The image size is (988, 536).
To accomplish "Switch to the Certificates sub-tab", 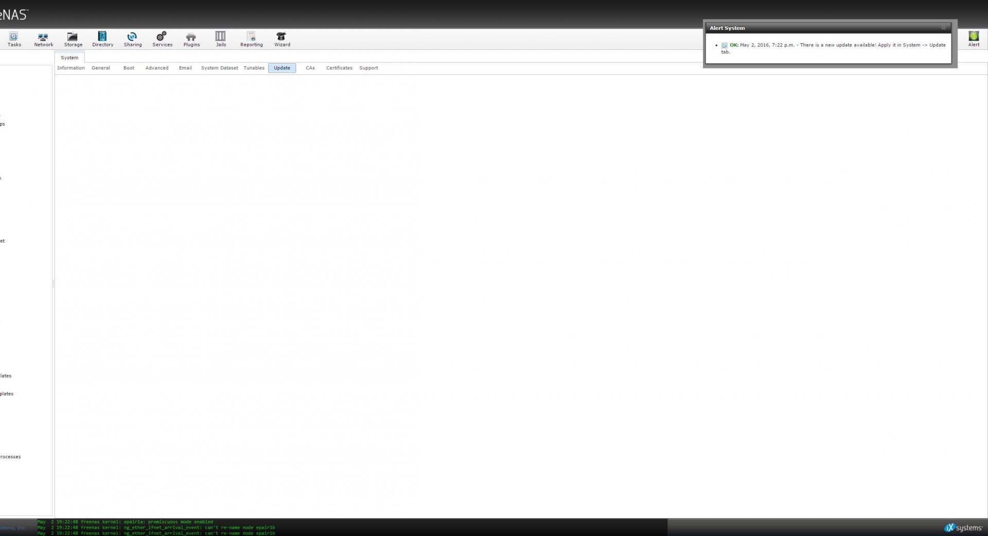I will [x=339, y=68].
